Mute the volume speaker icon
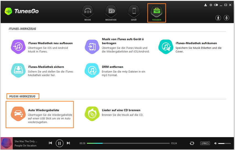The image size is (235, 150). pos(216,143)
